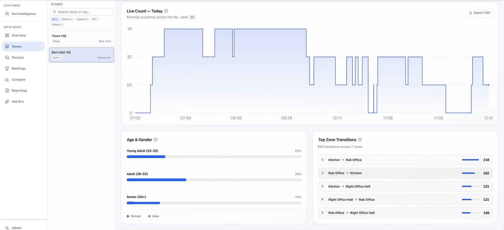The image size is (504, 230).
Task: Filter stores using the BC 1 chip
Action: coord(95,19)
